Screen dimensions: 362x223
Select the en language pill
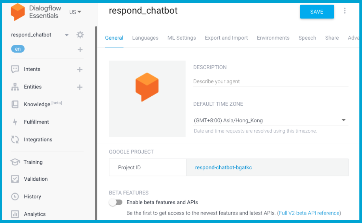click(x=18, y=49)
